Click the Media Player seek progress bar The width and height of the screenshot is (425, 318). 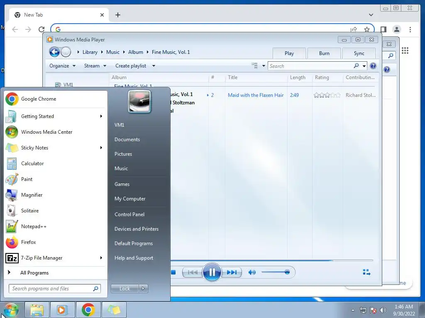pos(271,260)
